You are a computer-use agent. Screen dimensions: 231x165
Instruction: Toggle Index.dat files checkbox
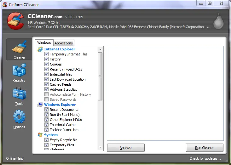coord(46,74)
